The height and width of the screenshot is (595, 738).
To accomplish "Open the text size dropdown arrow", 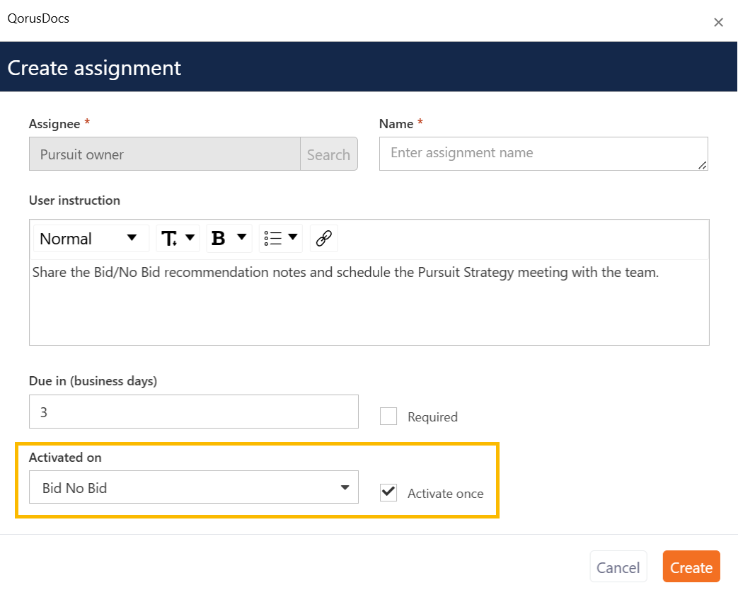I will (190, 237).
